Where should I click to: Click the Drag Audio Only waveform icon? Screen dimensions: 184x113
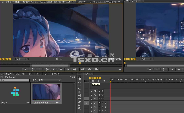(61, 59)
